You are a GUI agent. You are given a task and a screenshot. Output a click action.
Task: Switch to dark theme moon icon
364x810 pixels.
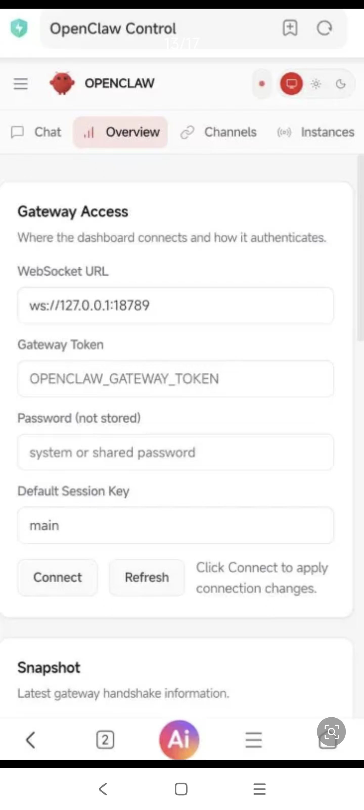[340, 84]
